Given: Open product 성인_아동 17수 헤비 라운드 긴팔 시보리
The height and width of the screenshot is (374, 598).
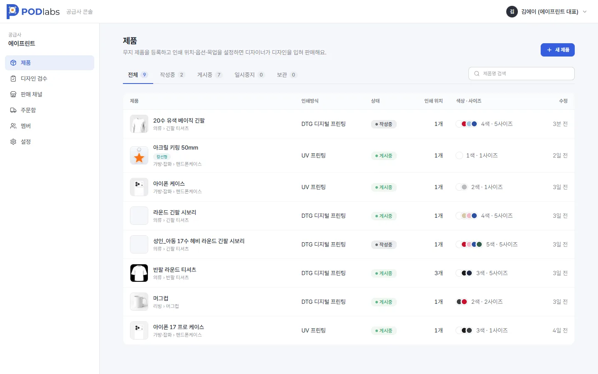Looking at the screenshot, I should coord(199,241).
